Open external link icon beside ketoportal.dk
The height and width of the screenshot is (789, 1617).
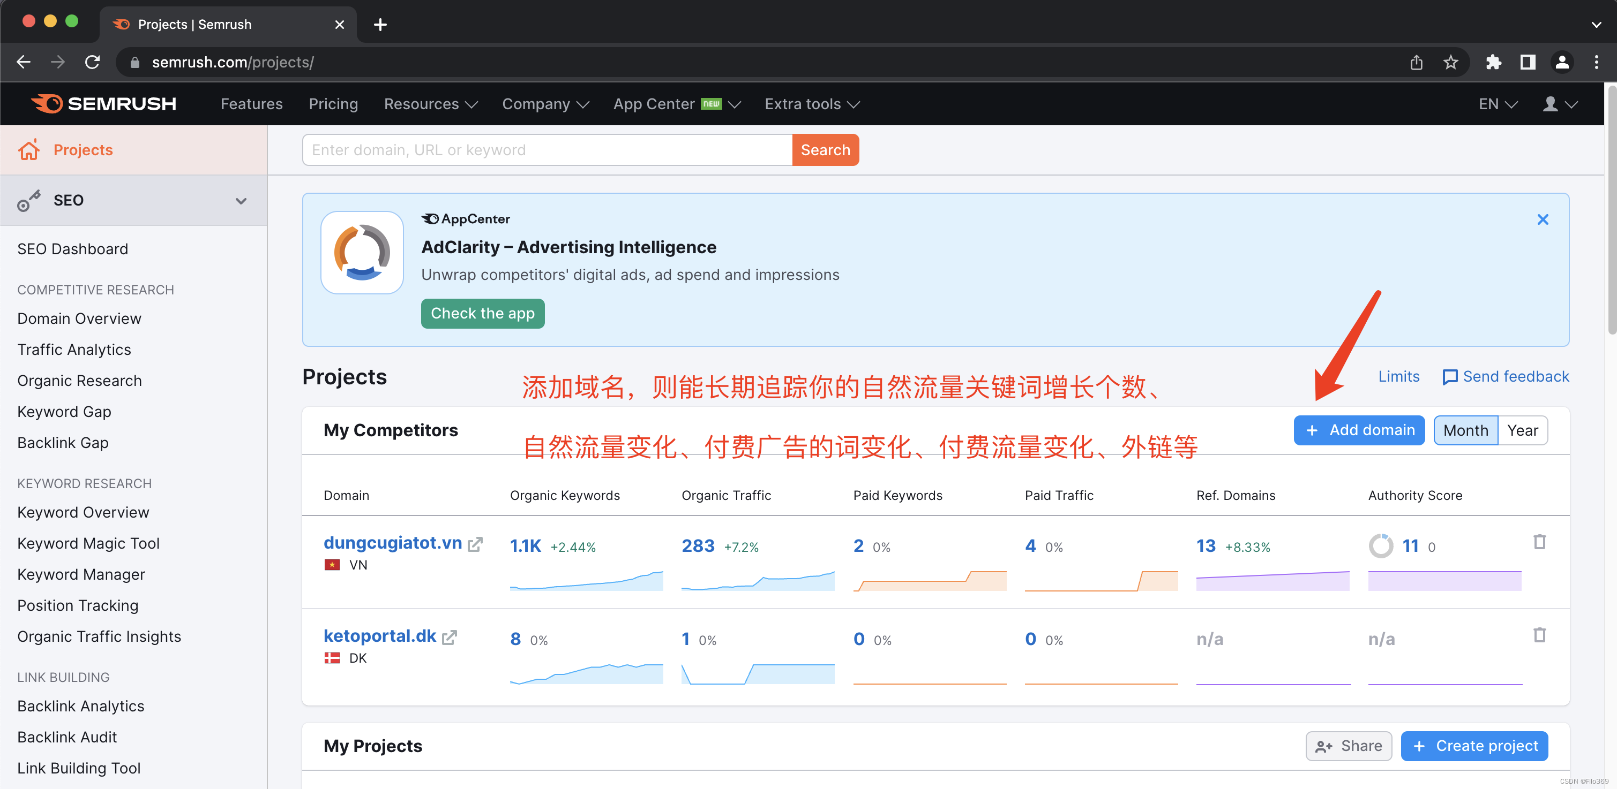(450, 637)
